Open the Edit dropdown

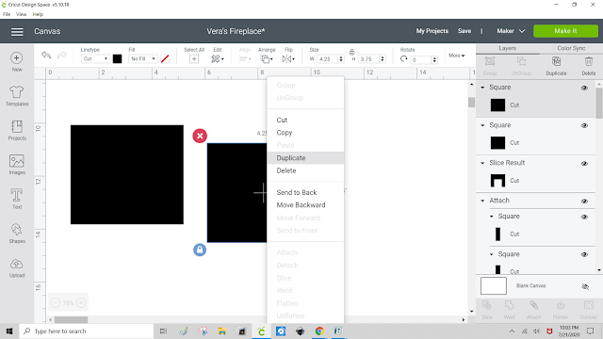click(218, 58)
